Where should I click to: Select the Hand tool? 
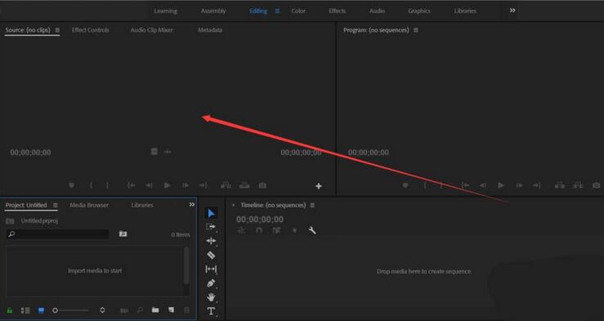pyautogui.click(x=211, y=297)
